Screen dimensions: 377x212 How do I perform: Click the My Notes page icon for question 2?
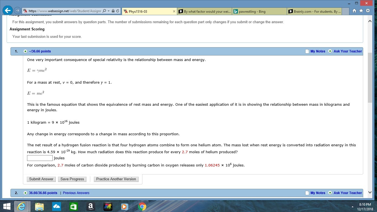(x=307, y=193)
